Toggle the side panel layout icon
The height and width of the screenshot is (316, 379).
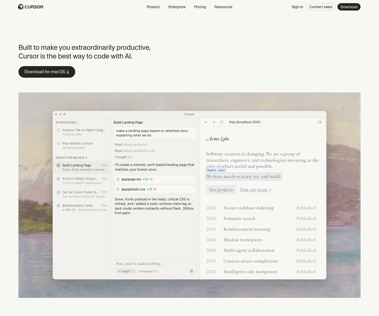pyautogui.click(x=320, y=122)
